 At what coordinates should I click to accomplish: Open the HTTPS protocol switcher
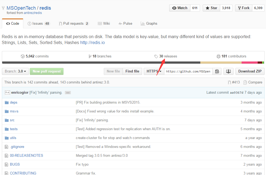pos(153,71)
